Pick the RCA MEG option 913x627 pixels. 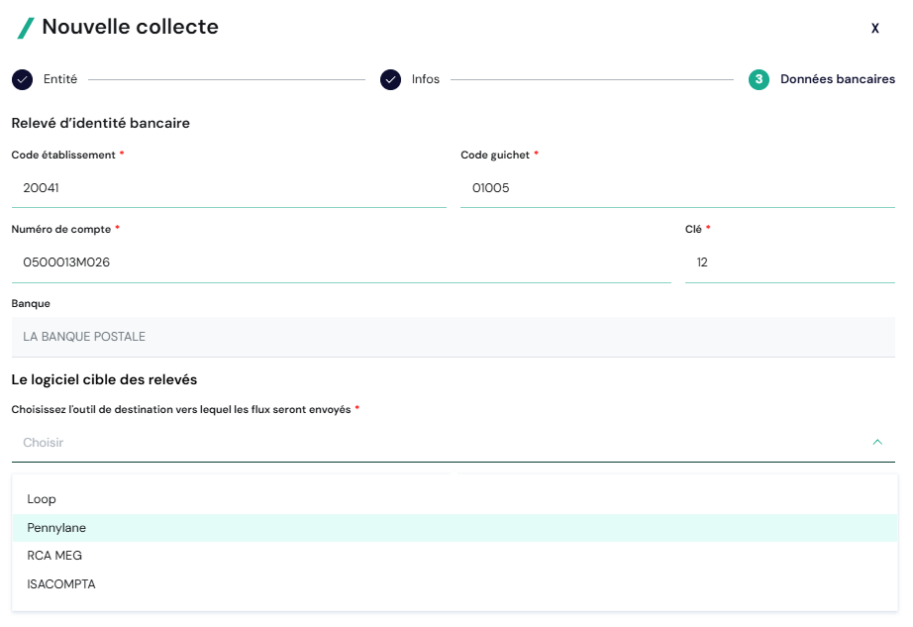(54, 556)
